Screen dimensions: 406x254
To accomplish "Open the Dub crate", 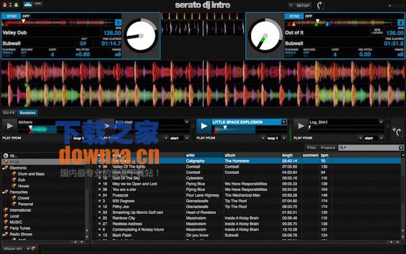I will (x=22, y=180).
